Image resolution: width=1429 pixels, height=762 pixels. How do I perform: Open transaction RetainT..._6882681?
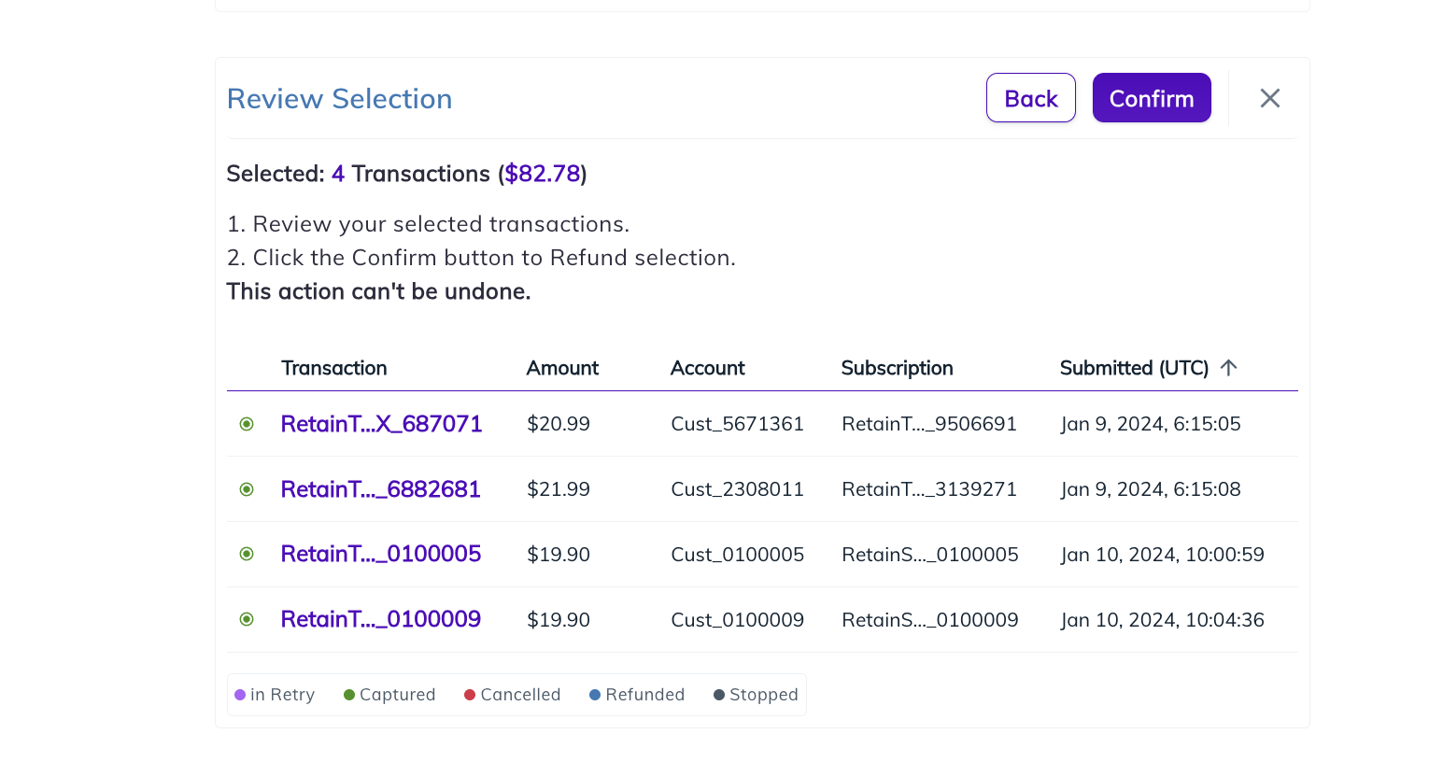[380, 489]
